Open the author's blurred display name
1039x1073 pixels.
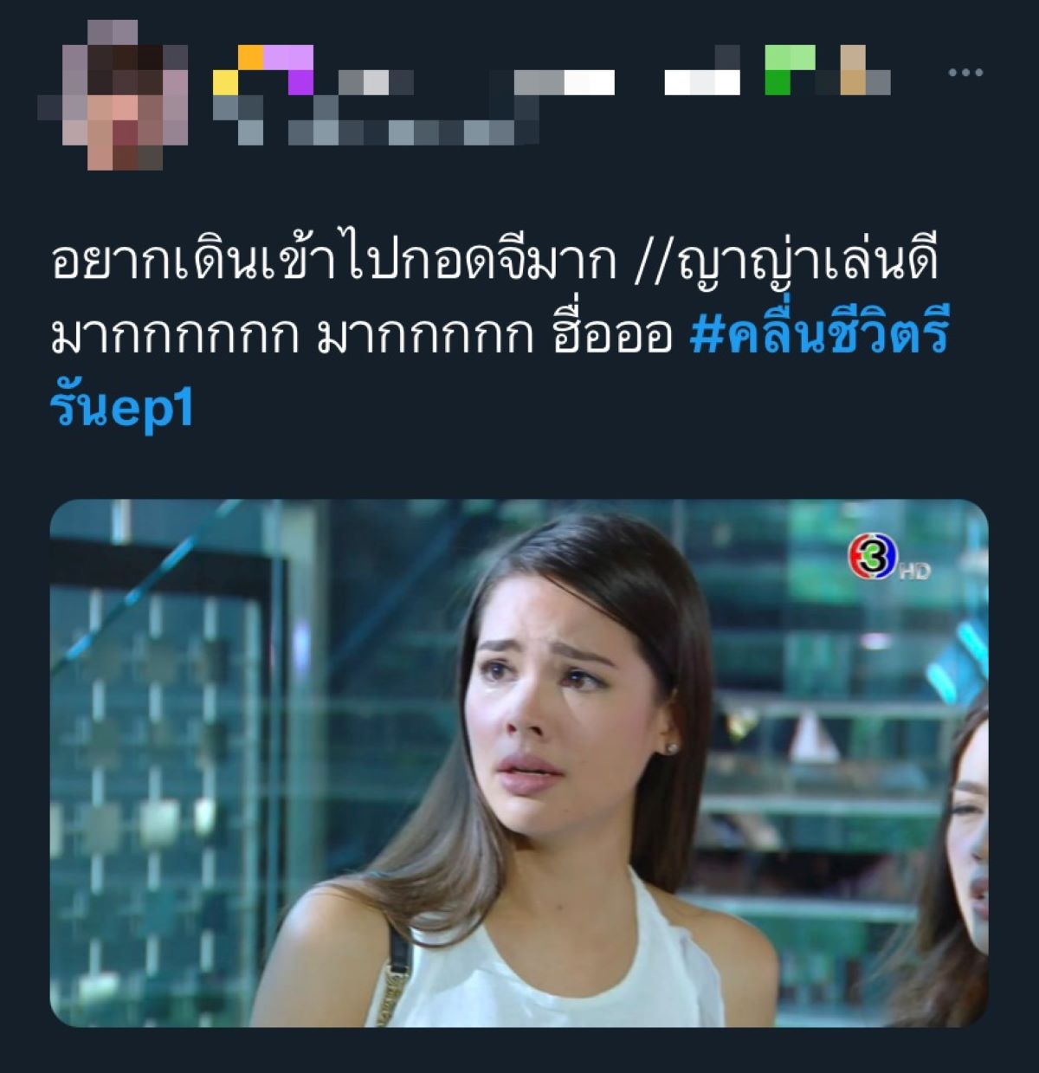click(x=552, y=69)
